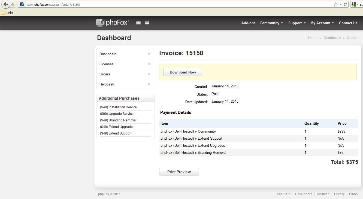Click the 'Total: $375' amount
The image size is (363, 199).
click(x=344, y=162)
